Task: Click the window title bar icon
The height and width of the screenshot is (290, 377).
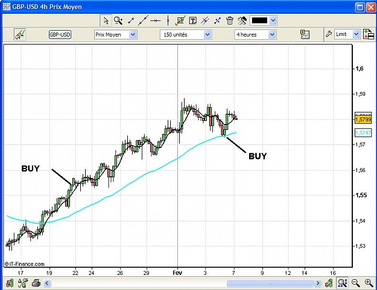Action: pos(6,7)
